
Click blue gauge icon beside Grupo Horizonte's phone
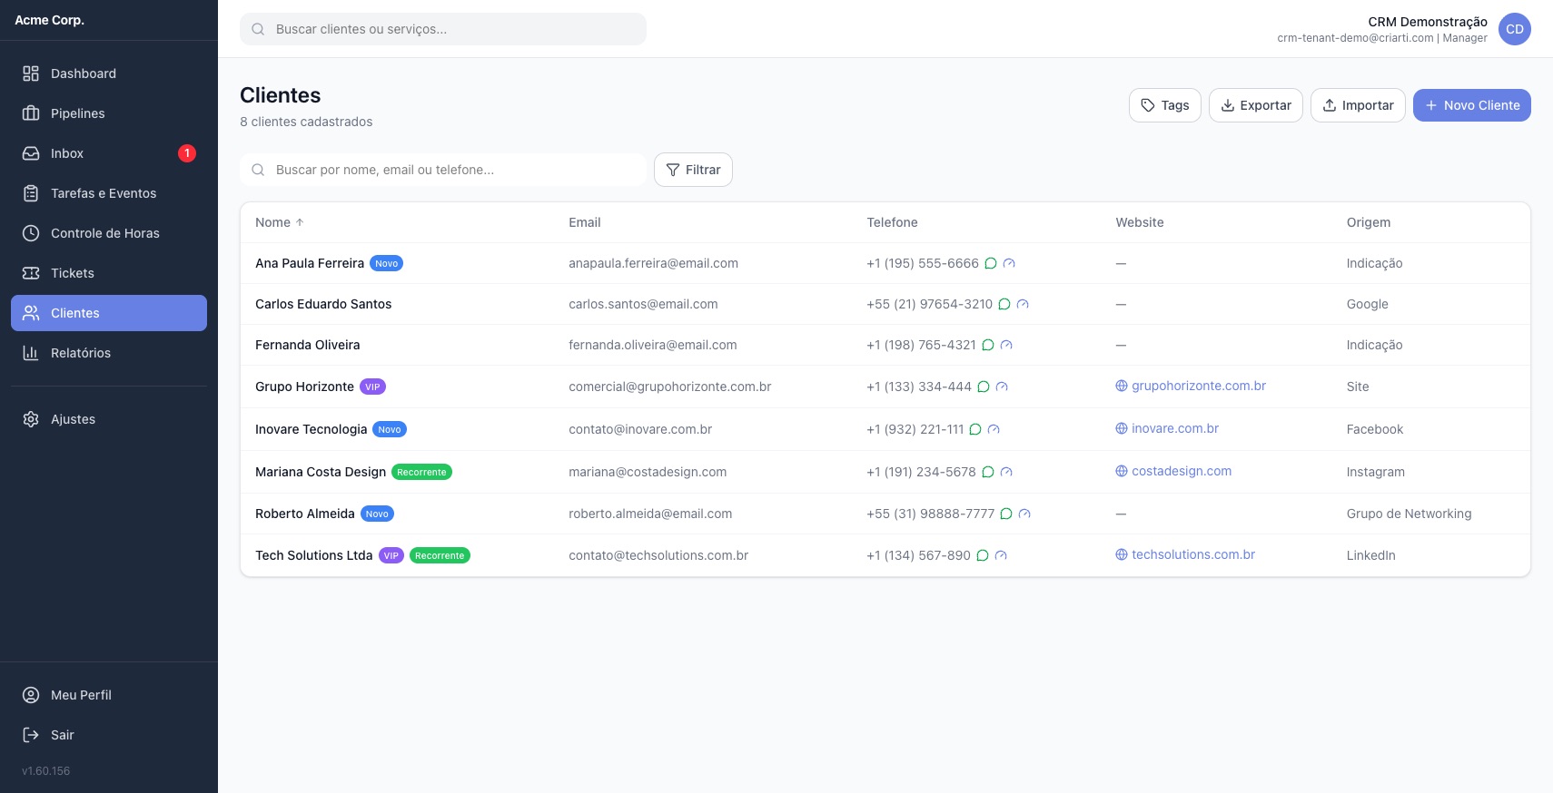click(x=1002, y=387)
